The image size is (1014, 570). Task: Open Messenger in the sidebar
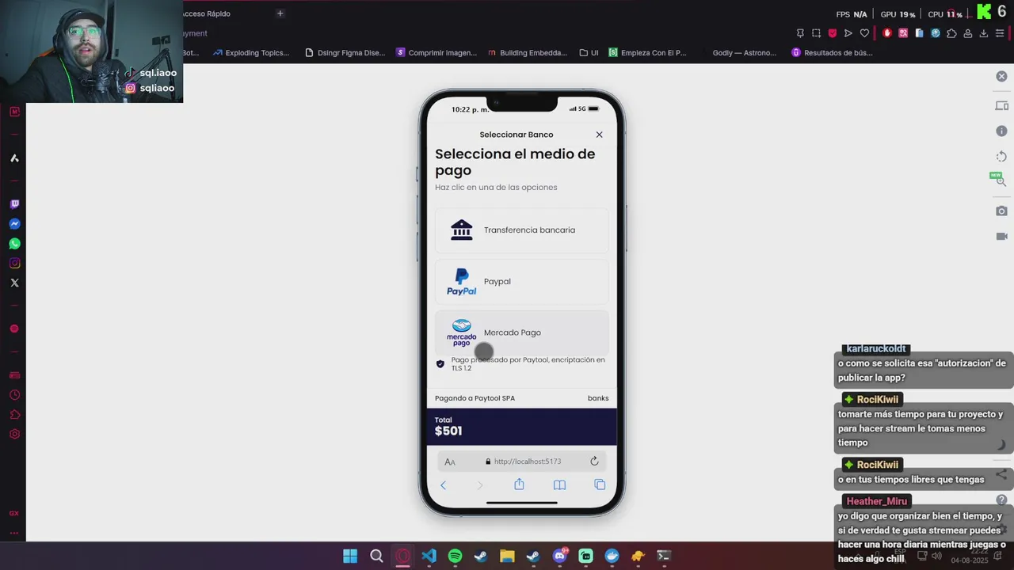click(14, 224)
